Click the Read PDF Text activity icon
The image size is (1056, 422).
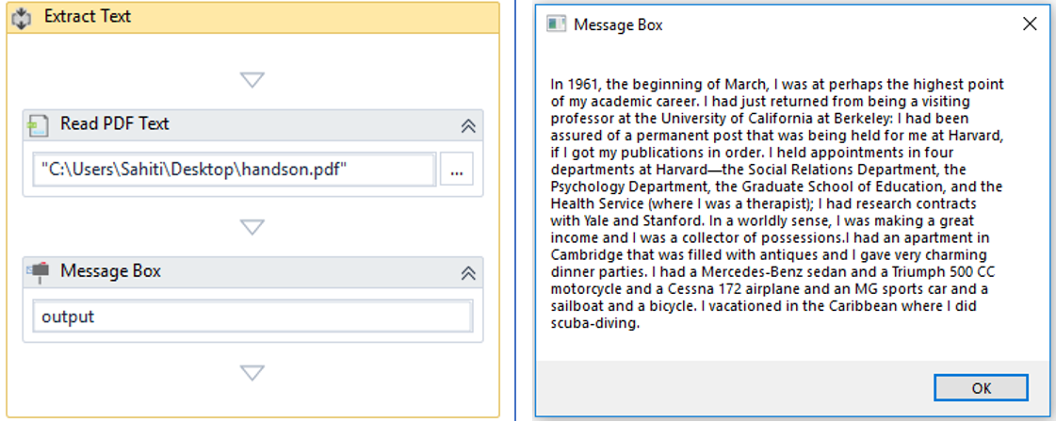click(38, 124)
